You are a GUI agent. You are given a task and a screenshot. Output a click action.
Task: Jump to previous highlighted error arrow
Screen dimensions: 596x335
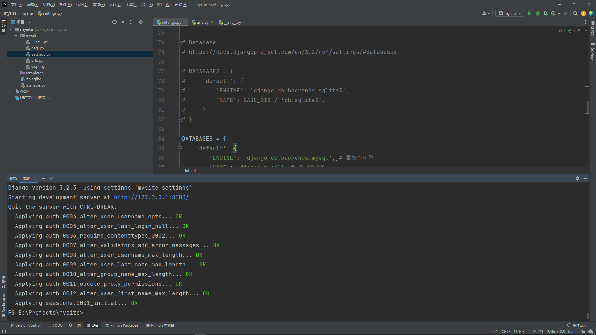tap(579, 30)
